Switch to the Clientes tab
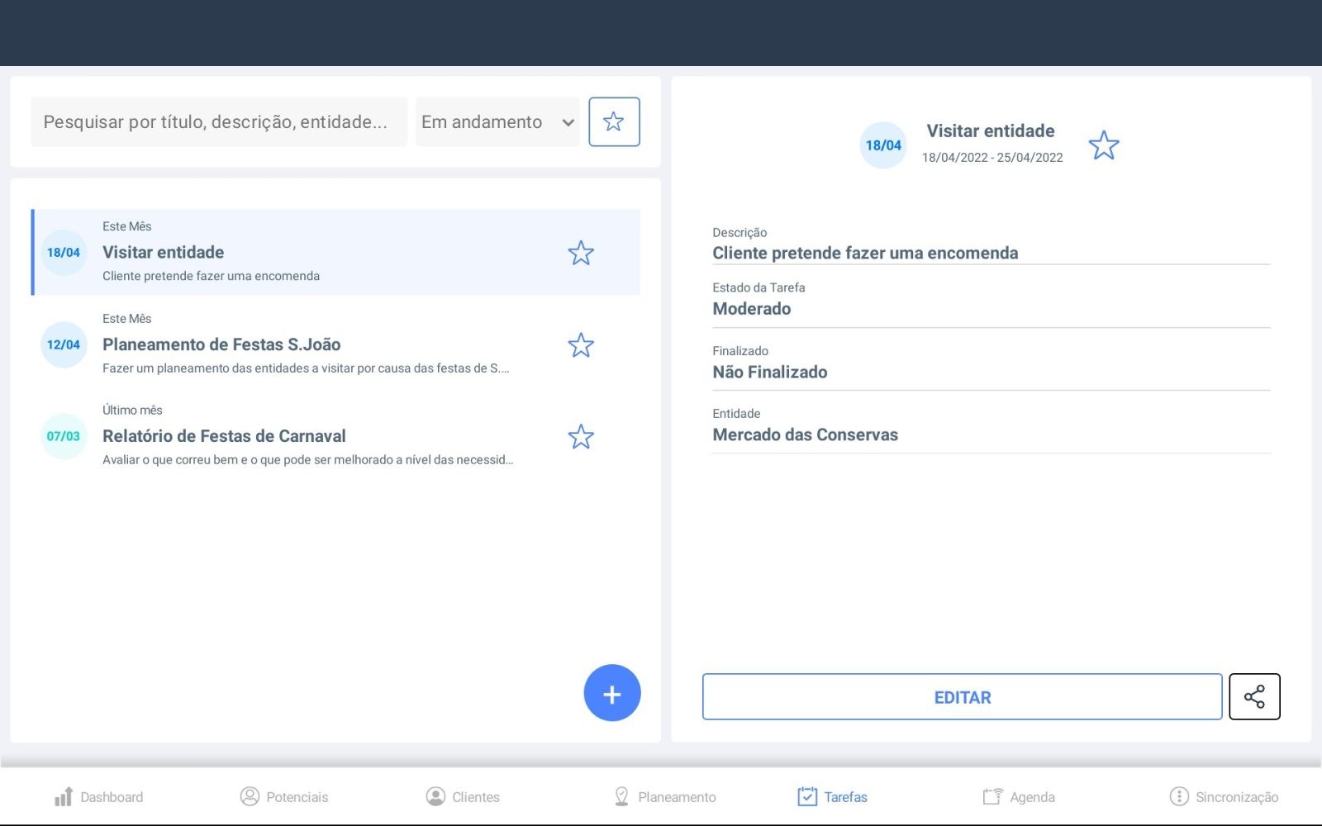Image resolution: width=1322 pixels, height=826 pixels. 463,796
